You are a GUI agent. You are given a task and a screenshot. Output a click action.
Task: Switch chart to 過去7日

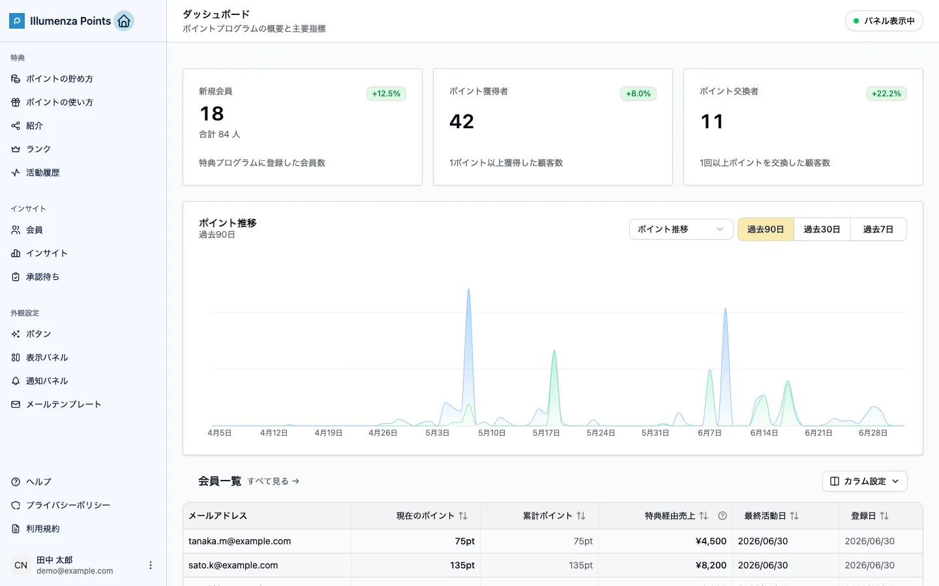click(878, 229)
